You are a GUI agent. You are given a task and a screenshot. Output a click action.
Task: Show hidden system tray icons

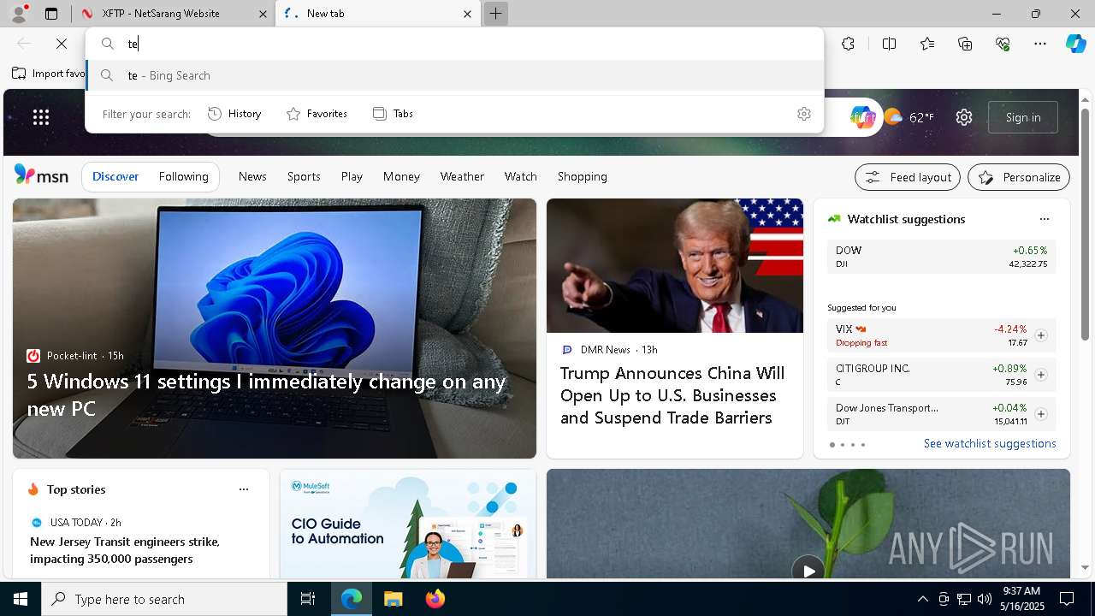click(x=922, y=599)
